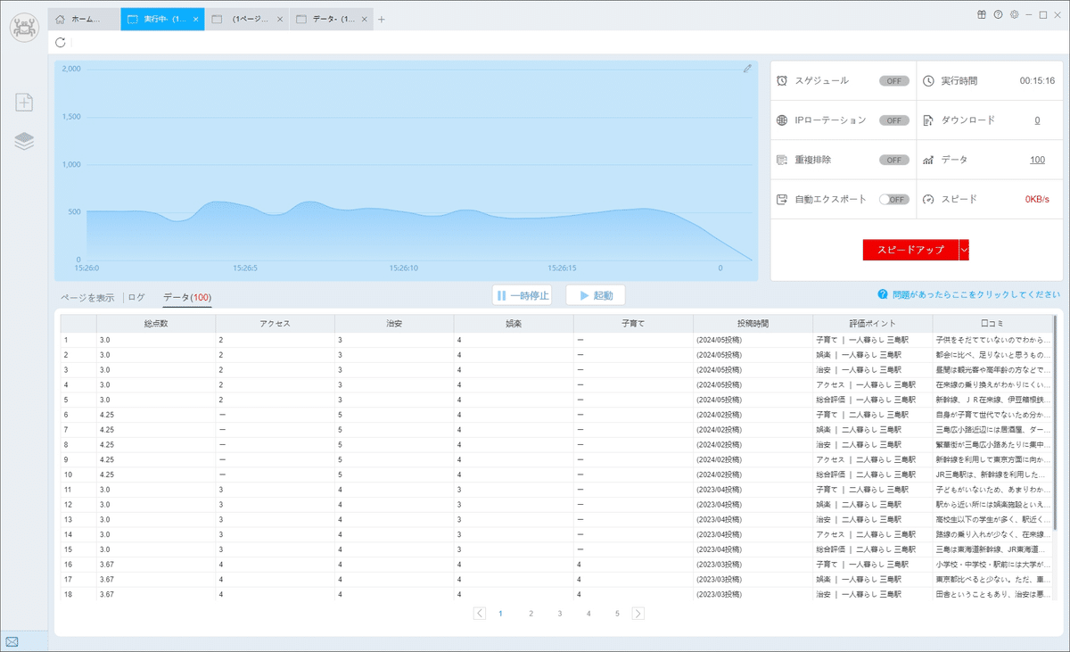This screenshot has height=652, width=1070.
Task: Click the 総点数 column header
Action: tap(156, 323)
